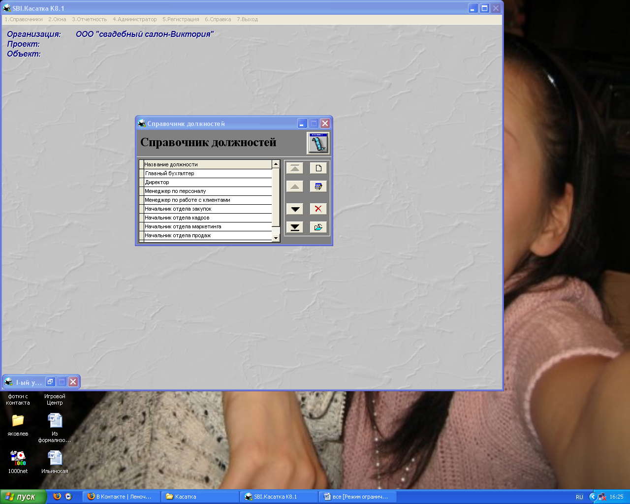This screenshot has width=630, height=504.
Task: Open the Из формализо... Word document on desktop
Action: point(55,427)
